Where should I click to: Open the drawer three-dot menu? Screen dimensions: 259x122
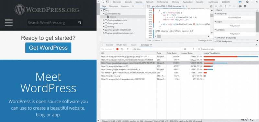click(x=103, y=45)
